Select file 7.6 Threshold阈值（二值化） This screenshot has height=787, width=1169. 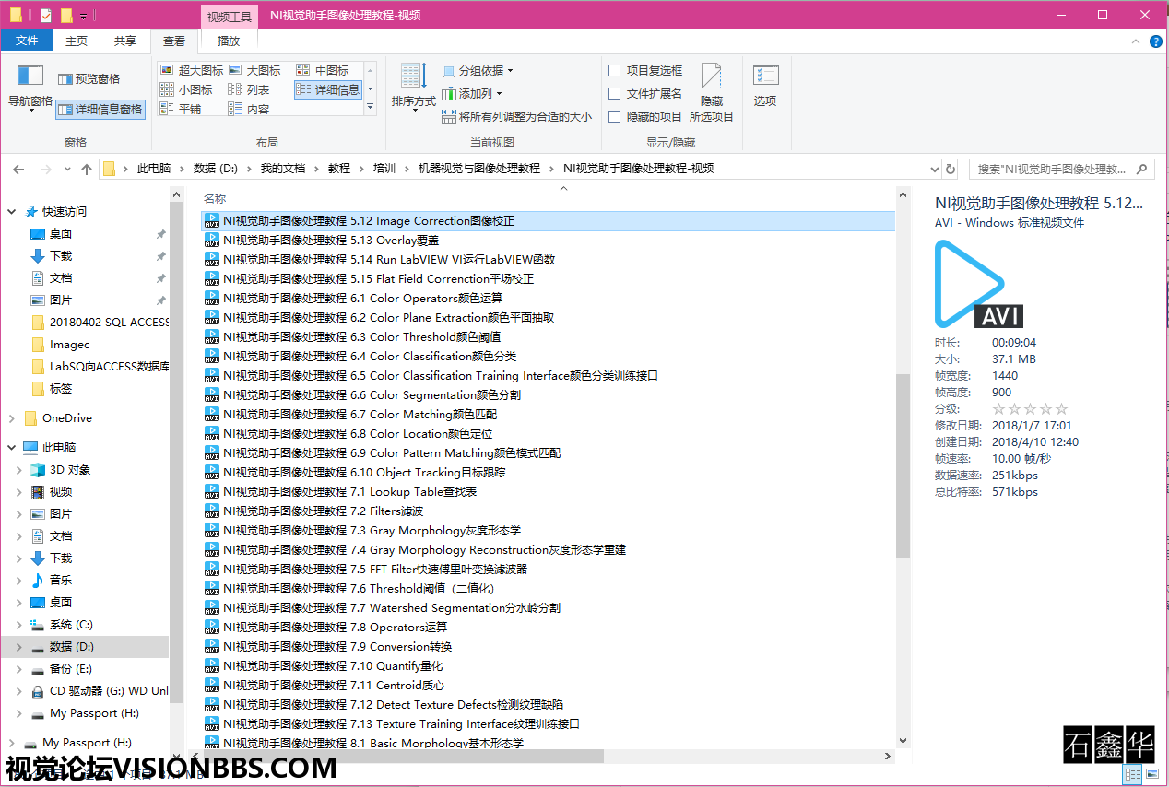click(548, 588)
